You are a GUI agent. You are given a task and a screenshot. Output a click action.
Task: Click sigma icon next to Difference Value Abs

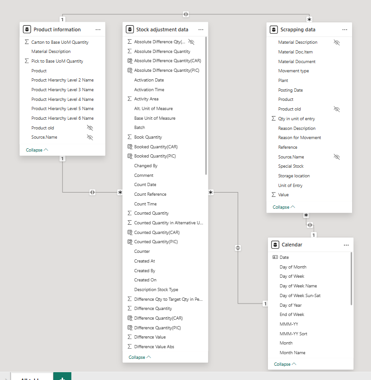(130, 346)
